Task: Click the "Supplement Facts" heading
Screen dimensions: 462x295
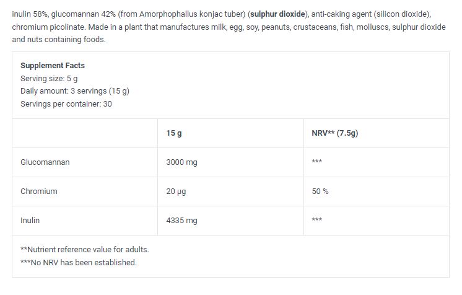Action: coord(53,65)
